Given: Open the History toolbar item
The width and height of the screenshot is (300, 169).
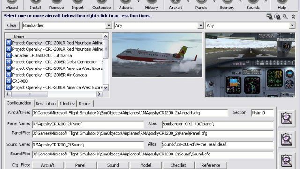Looking at the screenshot, I should 151,5.
